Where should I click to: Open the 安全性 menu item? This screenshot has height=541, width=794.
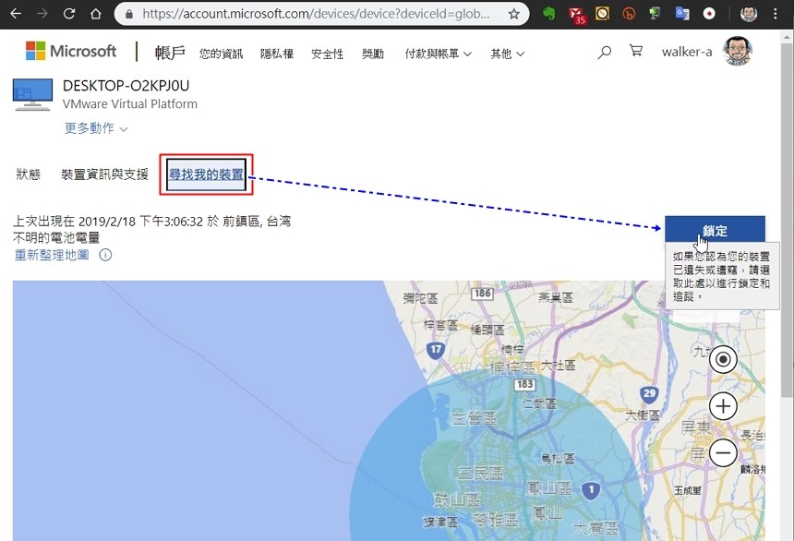click(327, 54)
